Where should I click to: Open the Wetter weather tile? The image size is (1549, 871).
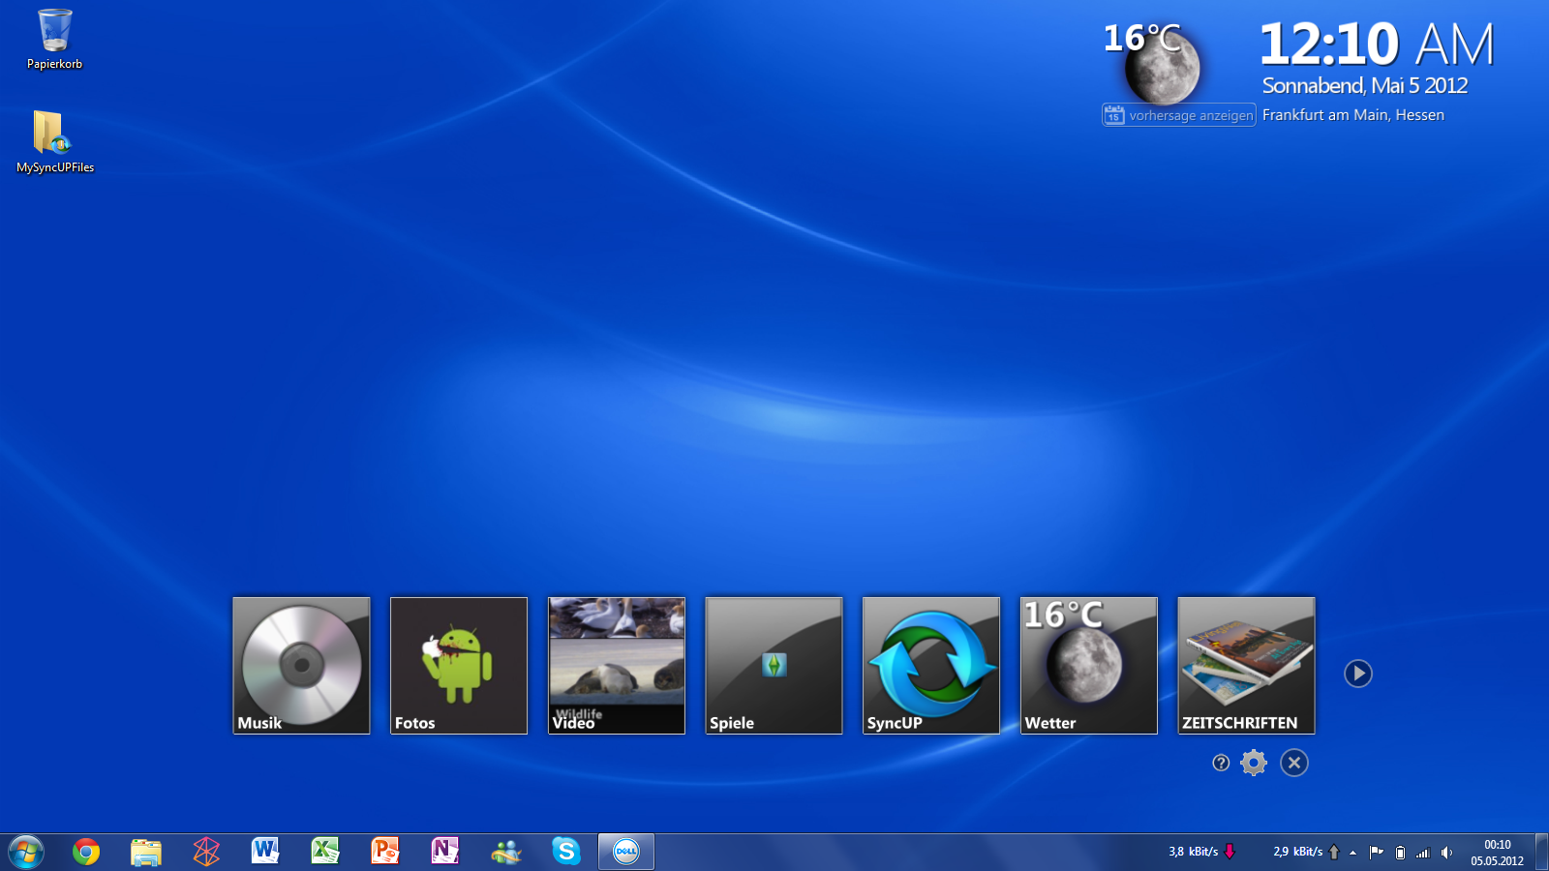tap(1089, 666)
